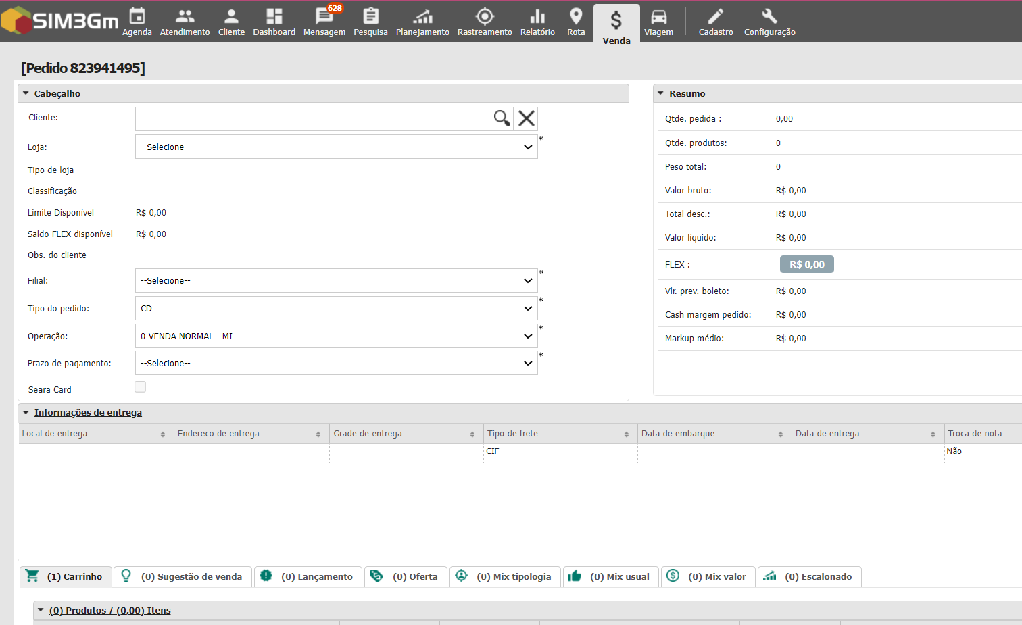Click Saldo FLEX disponível value
The width and height of the screenshot is (1022, 625).
(x=151, y=234)
